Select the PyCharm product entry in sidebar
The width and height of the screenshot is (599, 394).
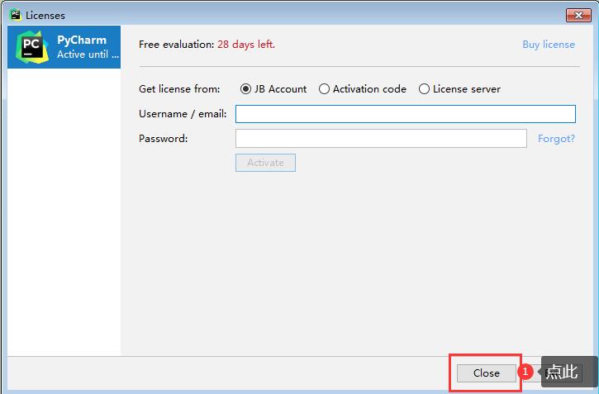click(x=64, y=47)
